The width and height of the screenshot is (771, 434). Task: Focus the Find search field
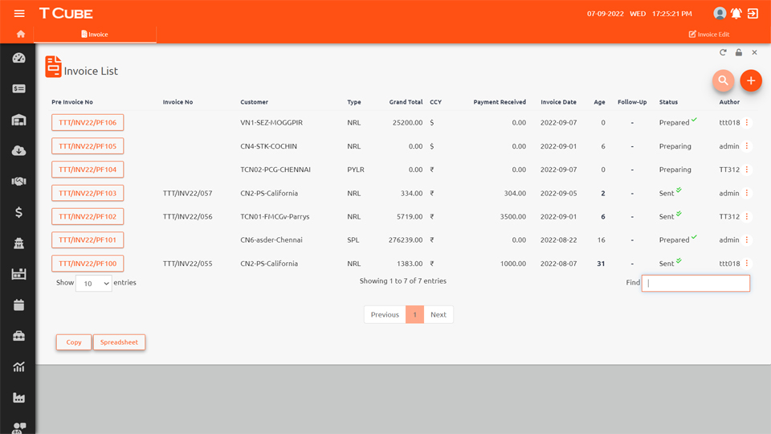[696, 283]
